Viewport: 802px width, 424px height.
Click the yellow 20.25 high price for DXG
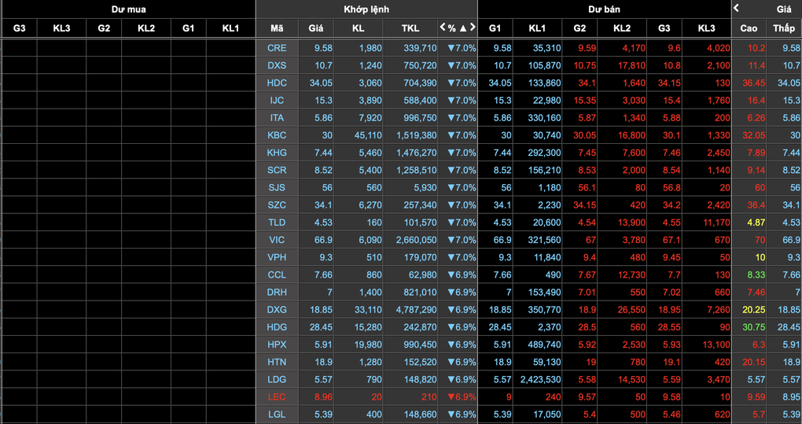coord(753,309)
